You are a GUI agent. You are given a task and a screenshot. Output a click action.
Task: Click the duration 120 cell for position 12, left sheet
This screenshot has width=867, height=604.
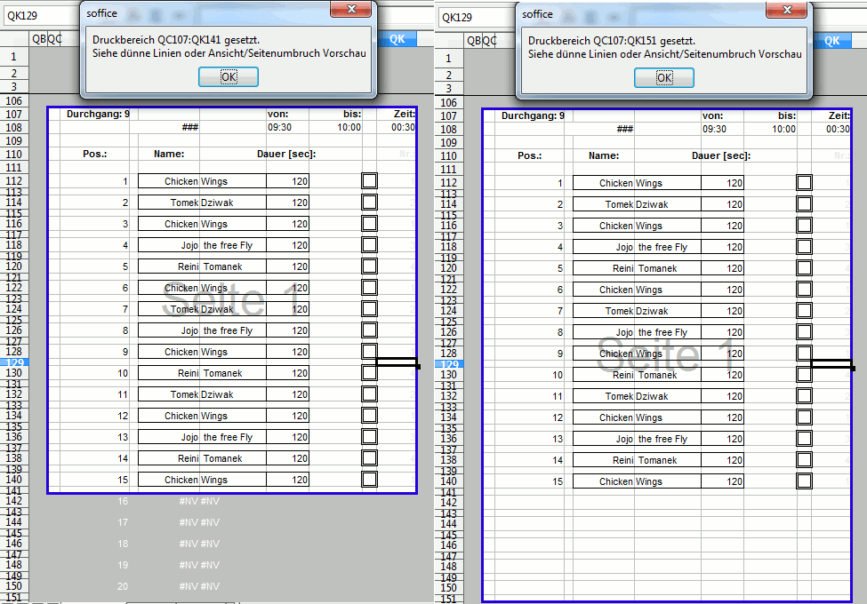coord(287,416)
